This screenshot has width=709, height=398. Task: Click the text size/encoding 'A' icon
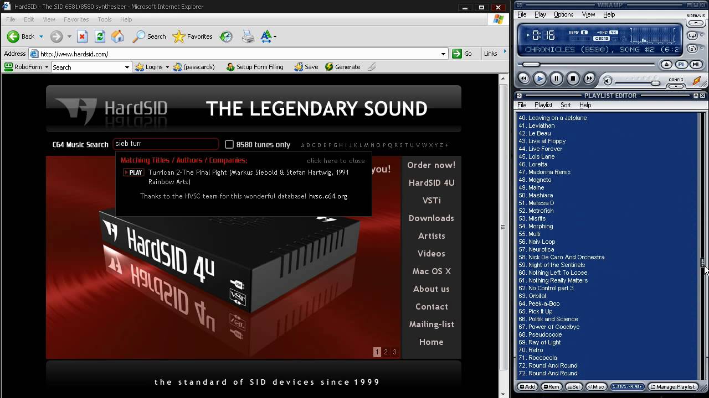(x=267, y=36)
